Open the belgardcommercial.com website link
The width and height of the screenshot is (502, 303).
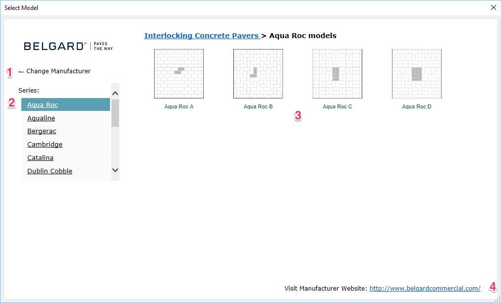(425, 288)
